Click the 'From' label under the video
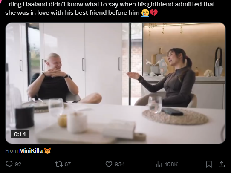This screenshot has height=173, width=231. [12, 150]
